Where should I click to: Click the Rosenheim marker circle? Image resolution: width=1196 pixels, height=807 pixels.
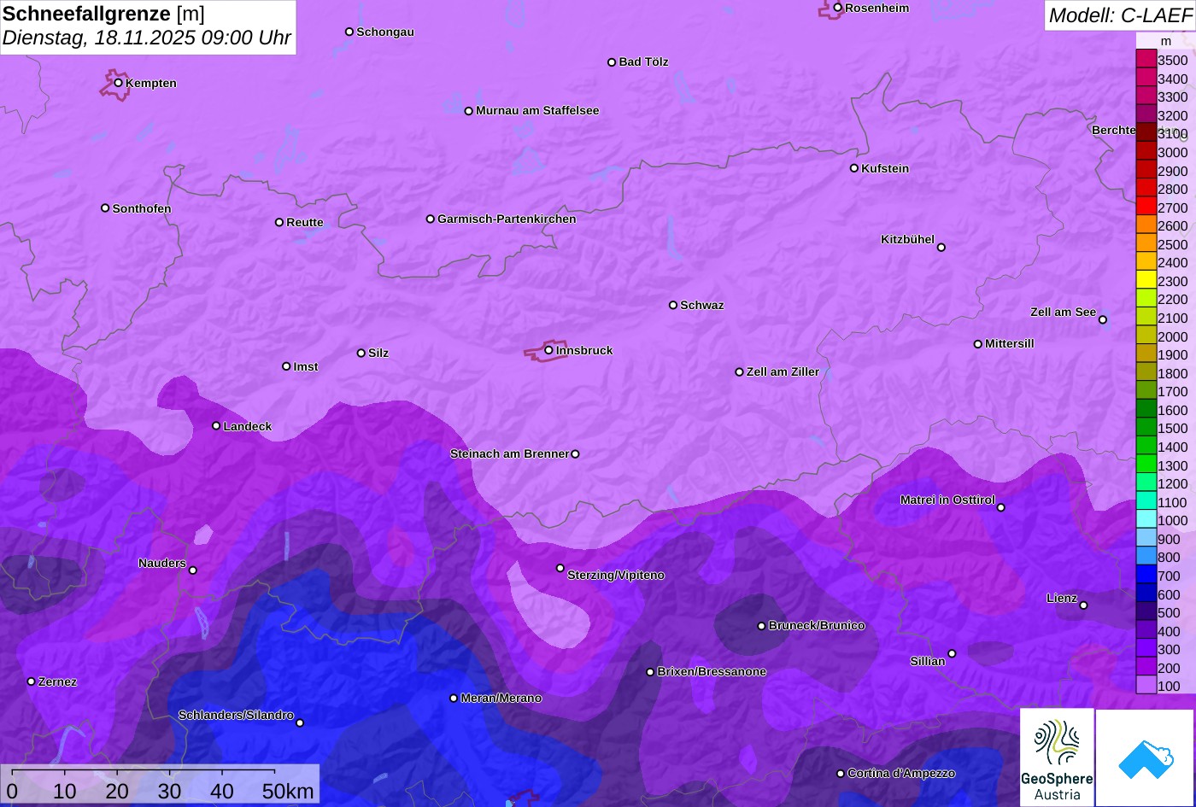(x=838, y=8)
